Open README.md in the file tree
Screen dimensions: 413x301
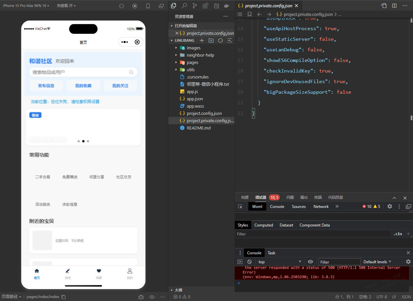click(x=199, y=128)
